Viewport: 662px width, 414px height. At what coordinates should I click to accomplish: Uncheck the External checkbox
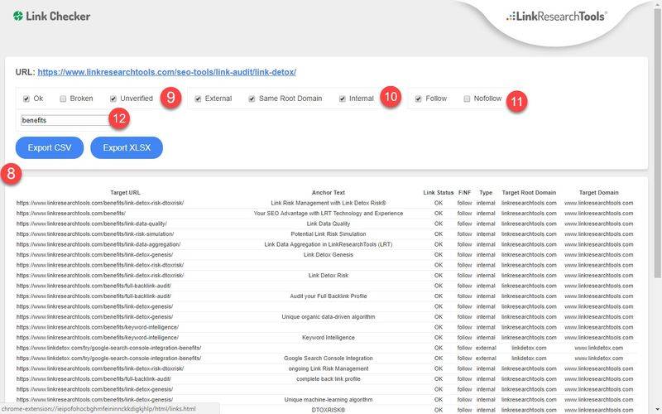coord(198,99)
